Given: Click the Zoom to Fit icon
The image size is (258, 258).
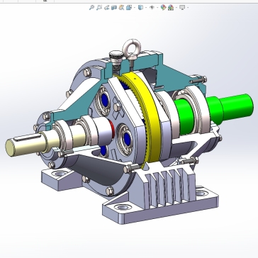Looking at the screenshot, I should point(91,8).
